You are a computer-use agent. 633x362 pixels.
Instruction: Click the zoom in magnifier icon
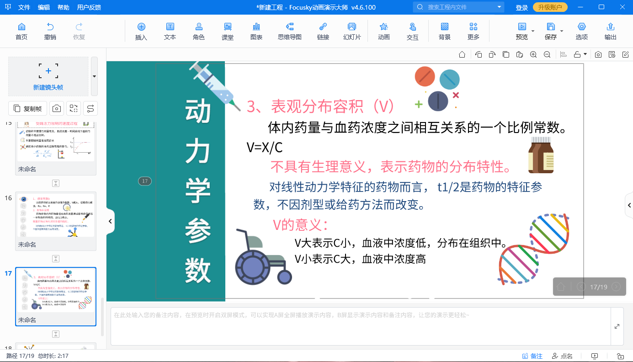click(x=533, y=54)
